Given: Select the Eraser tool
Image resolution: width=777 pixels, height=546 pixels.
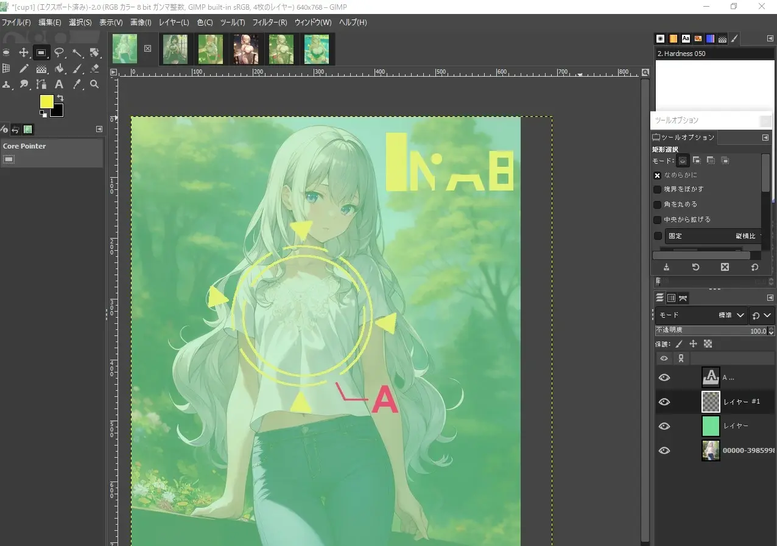Looking at the screenshot, I should click(x=94, y=69).
